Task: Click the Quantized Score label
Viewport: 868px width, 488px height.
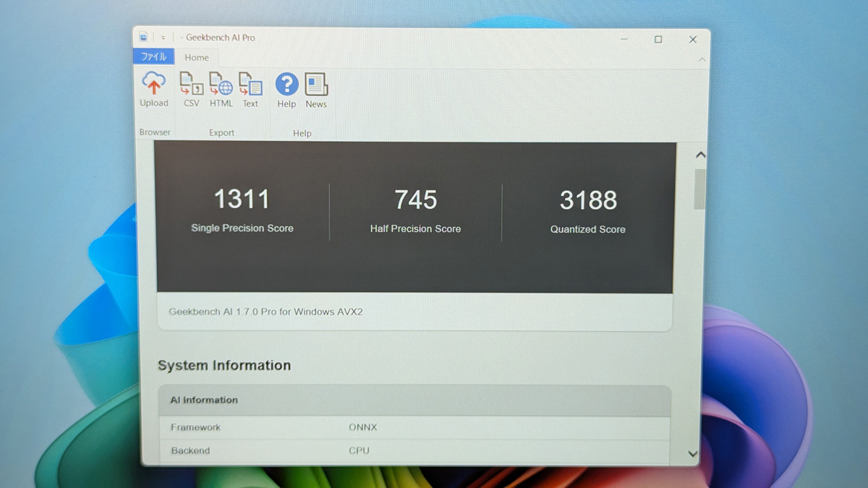Action: pyautogui.click(x=587, y=229)
